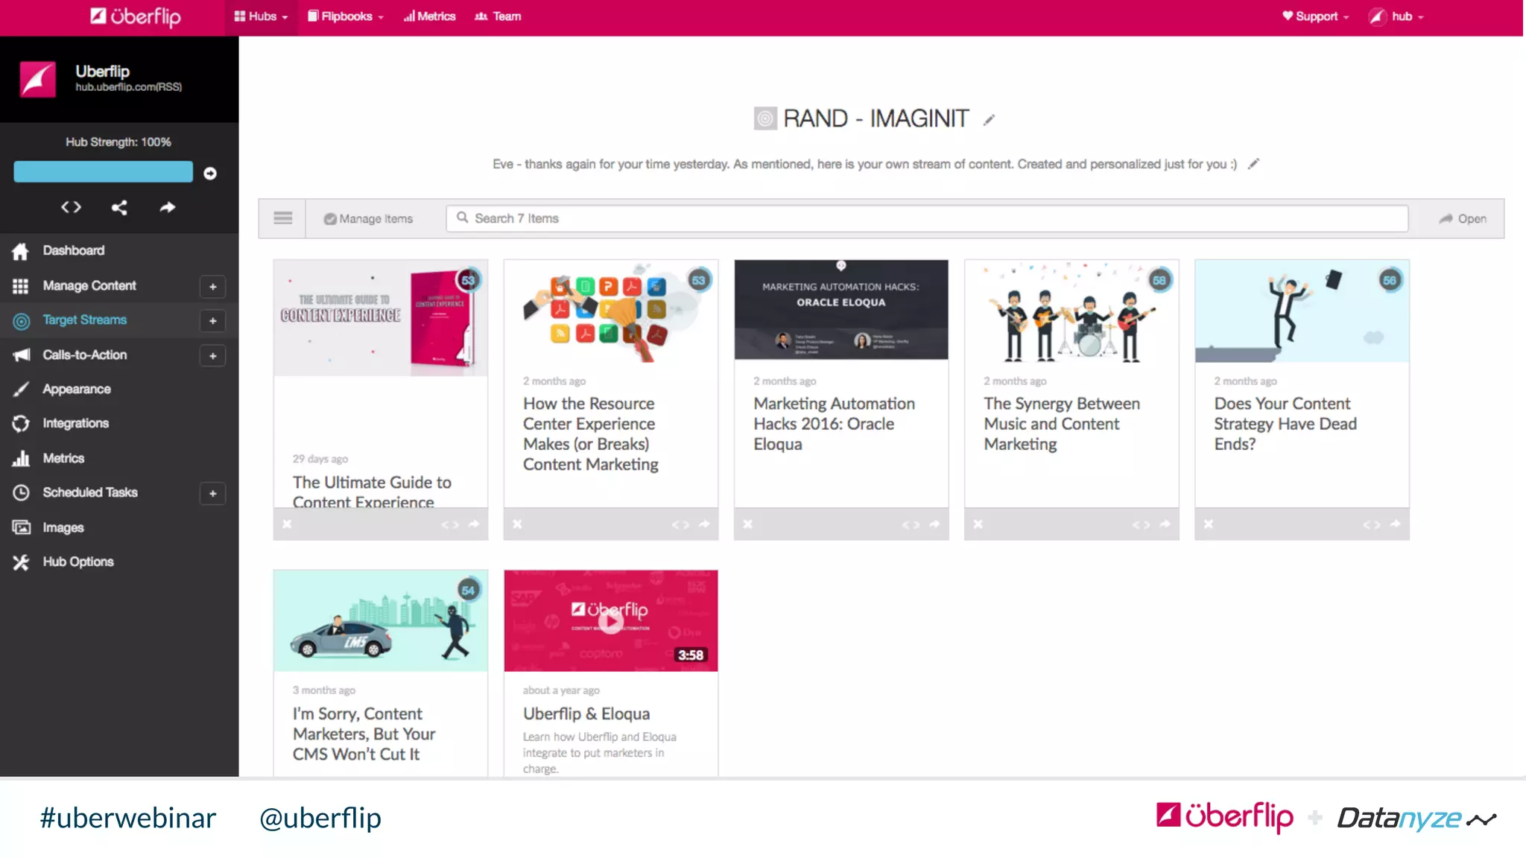Open the Support dropdown
The image size is (1526, 858).
point(1315,16)
